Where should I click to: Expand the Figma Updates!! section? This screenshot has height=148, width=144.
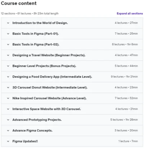72,141
